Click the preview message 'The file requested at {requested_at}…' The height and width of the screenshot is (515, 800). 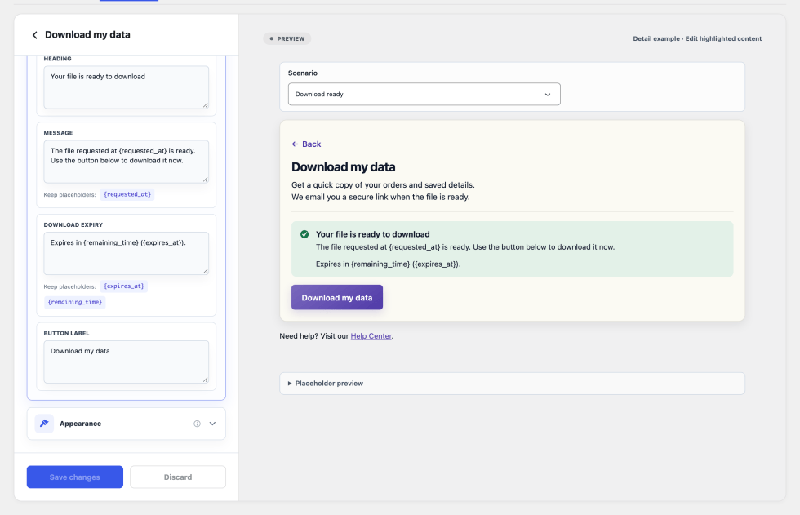pos(465,247)
